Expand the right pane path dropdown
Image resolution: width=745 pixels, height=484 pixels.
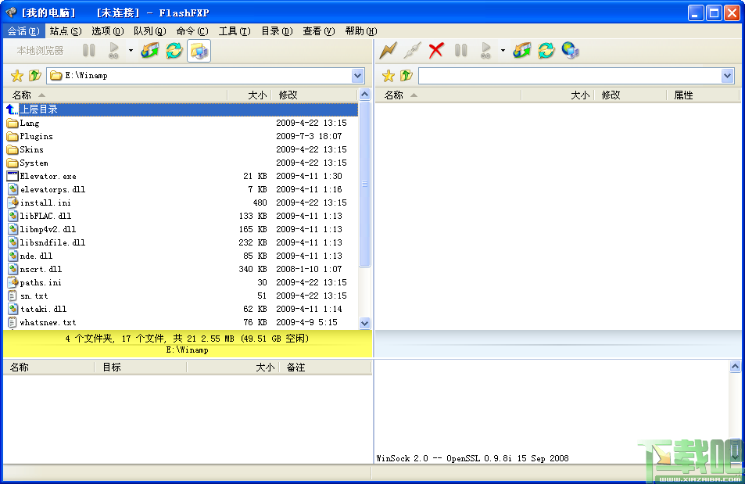click(x=728, y=76)
